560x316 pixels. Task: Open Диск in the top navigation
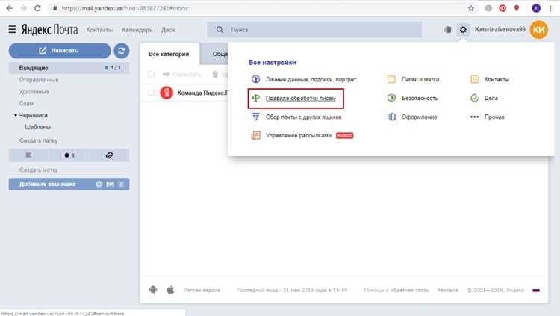(x=168, y=30)
